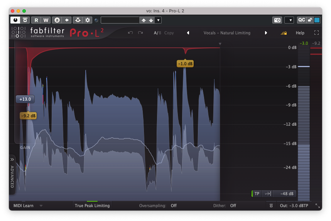Click the +13.0 gain value box
Screen dimensions: 331x221
pyautogui.click(x=25, y=99)
